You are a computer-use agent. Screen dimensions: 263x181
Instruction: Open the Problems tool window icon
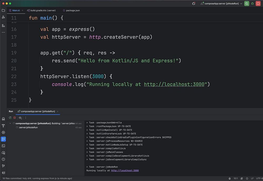(3, 159)
